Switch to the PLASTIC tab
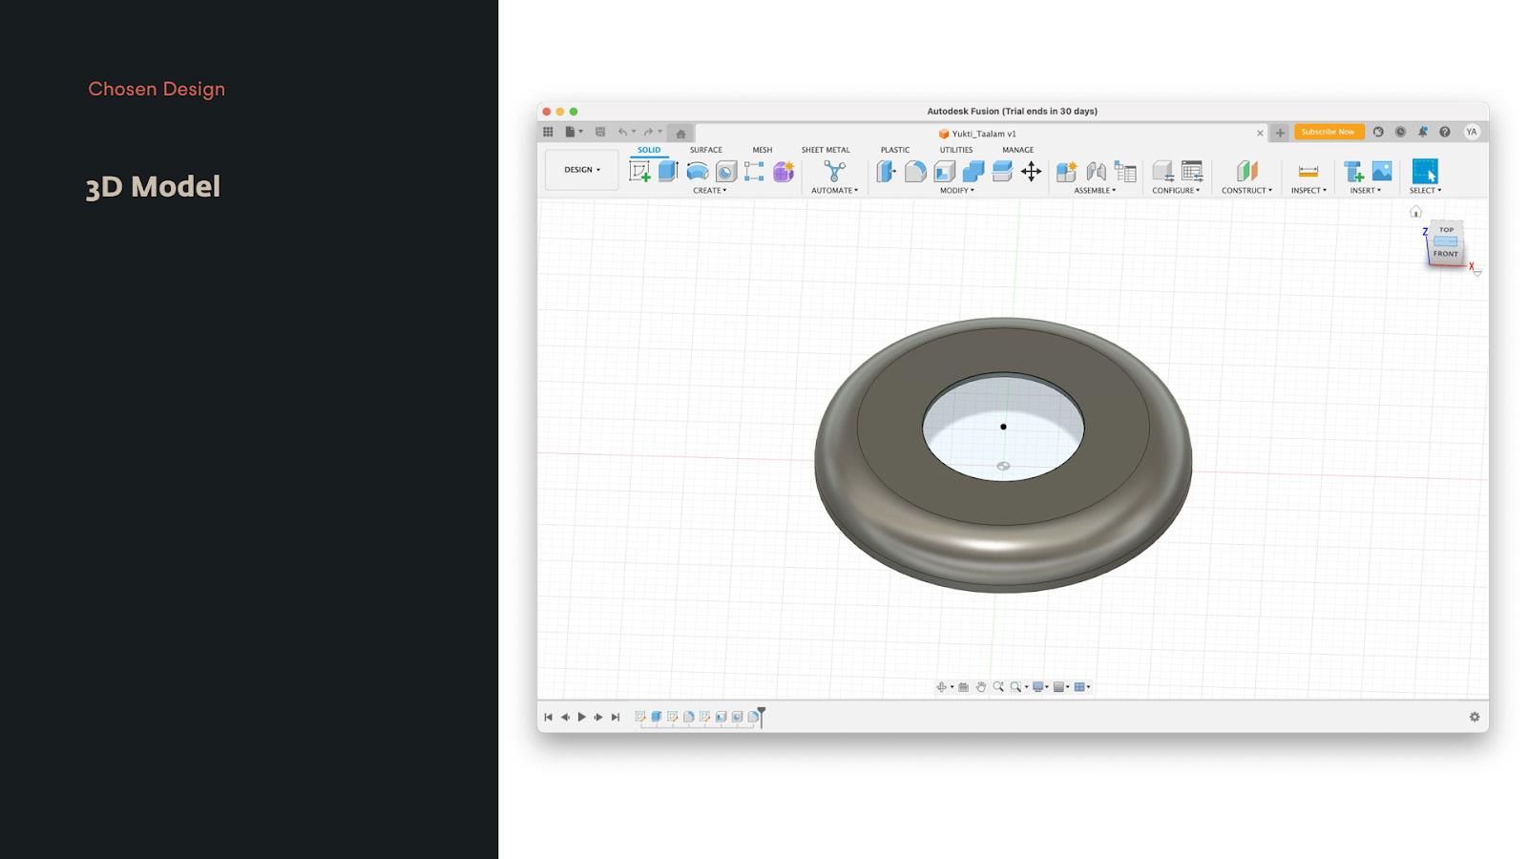This screenshot has width=1527, height=859. tap(895, 150)
